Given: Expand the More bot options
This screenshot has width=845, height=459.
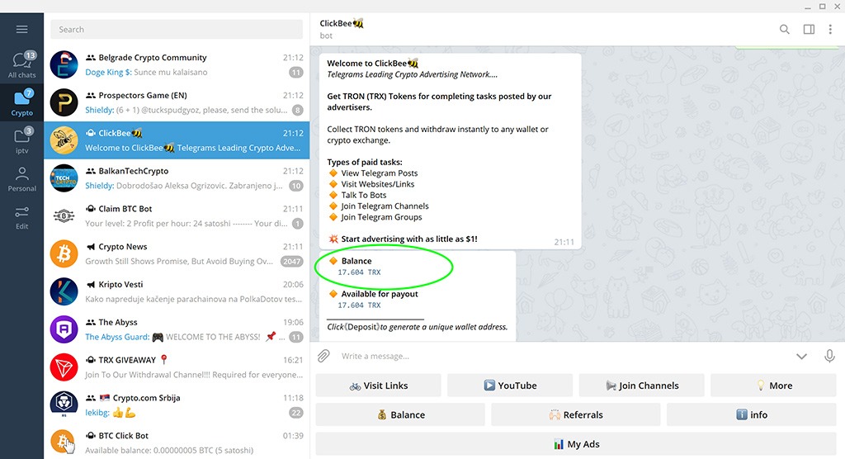Looking at the screenshot, I should pos(773,386).
